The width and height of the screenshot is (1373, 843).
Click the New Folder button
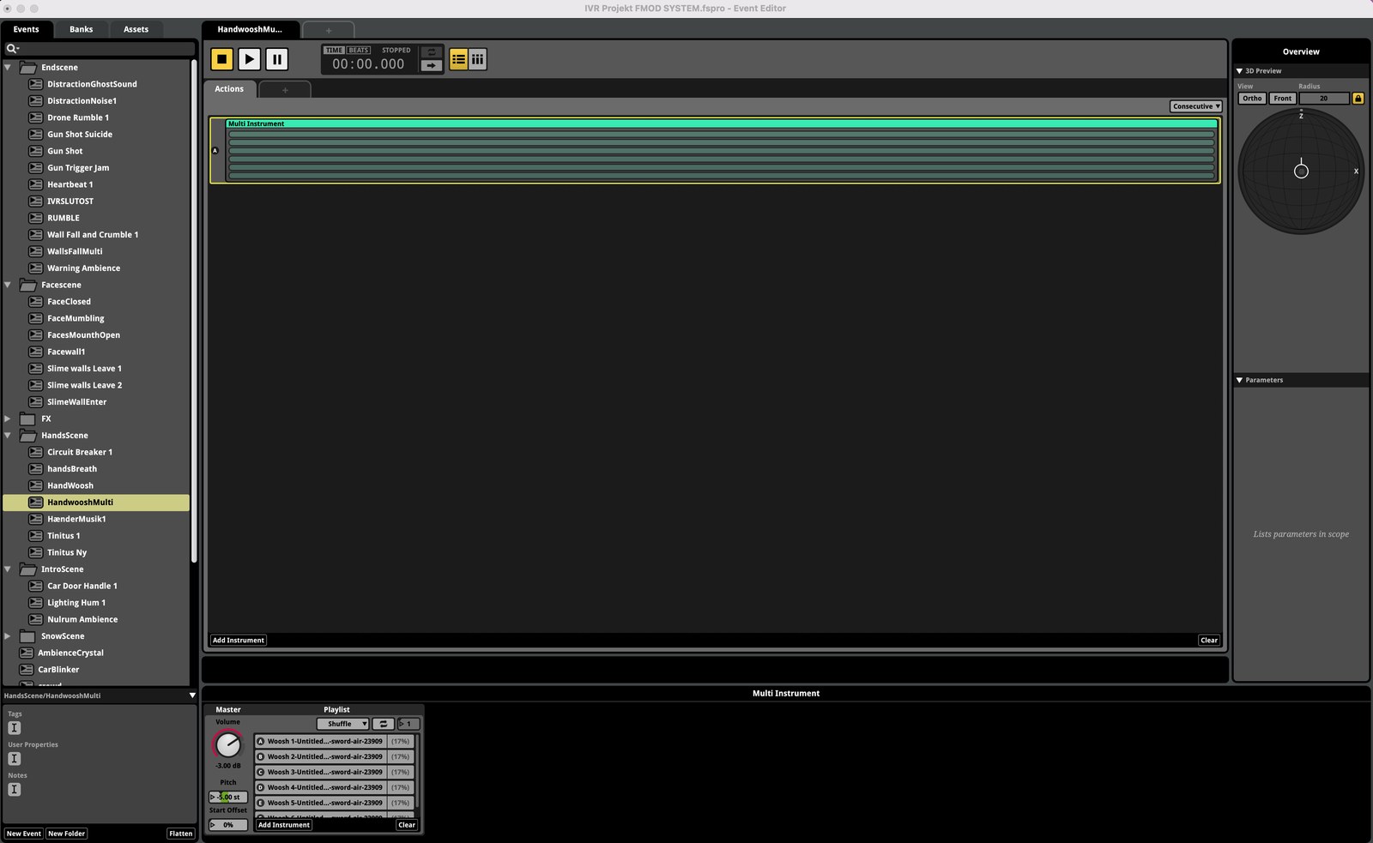click(66, 834)
